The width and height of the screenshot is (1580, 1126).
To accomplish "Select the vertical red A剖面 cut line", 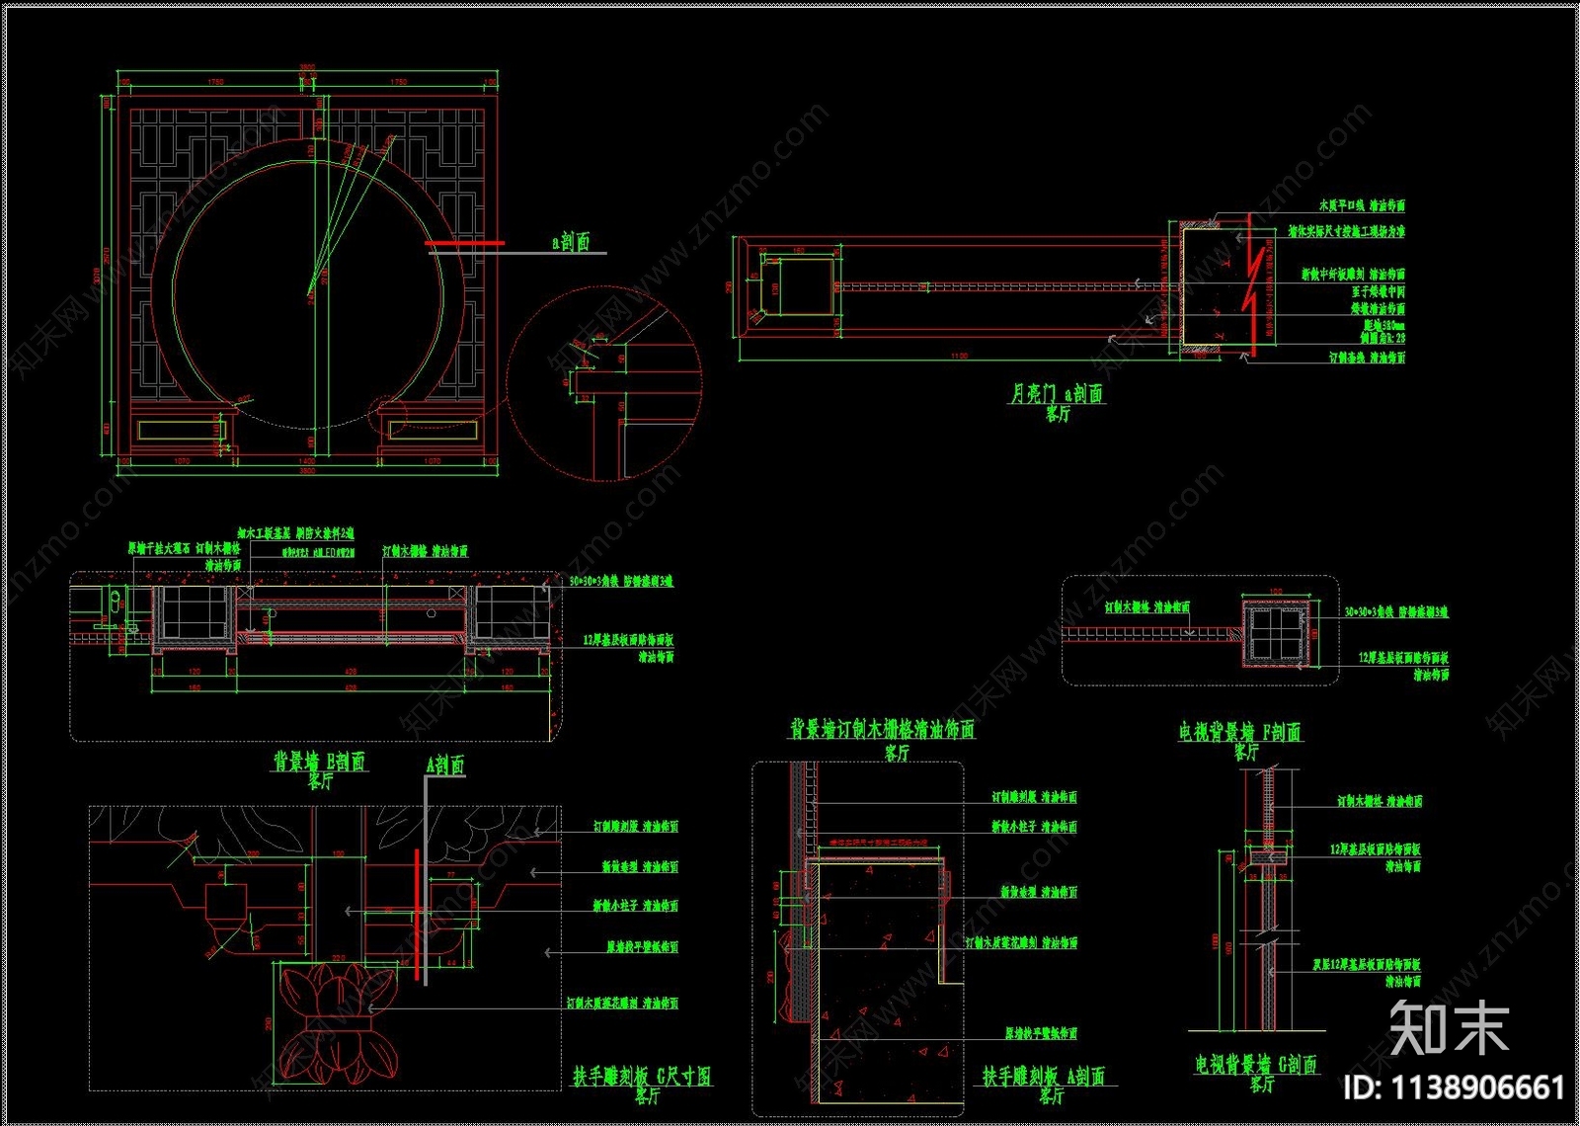I will pos(417,913).
